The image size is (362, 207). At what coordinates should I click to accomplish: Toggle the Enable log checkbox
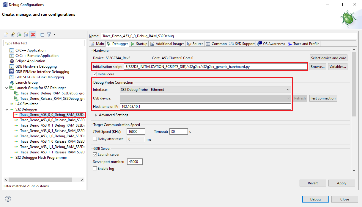(x=96, y=169)
